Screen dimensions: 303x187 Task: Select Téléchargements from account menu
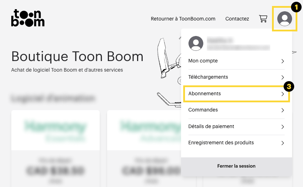236,77
